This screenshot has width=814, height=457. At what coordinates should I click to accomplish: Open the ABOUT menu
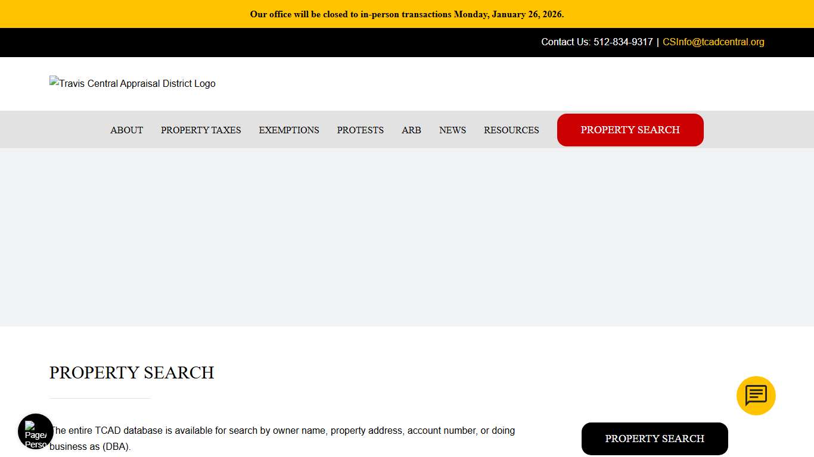(x=126, y=130)
